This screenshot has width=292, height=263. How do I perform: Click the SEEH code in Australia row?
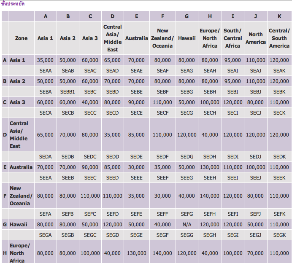(x=210, y=178)
